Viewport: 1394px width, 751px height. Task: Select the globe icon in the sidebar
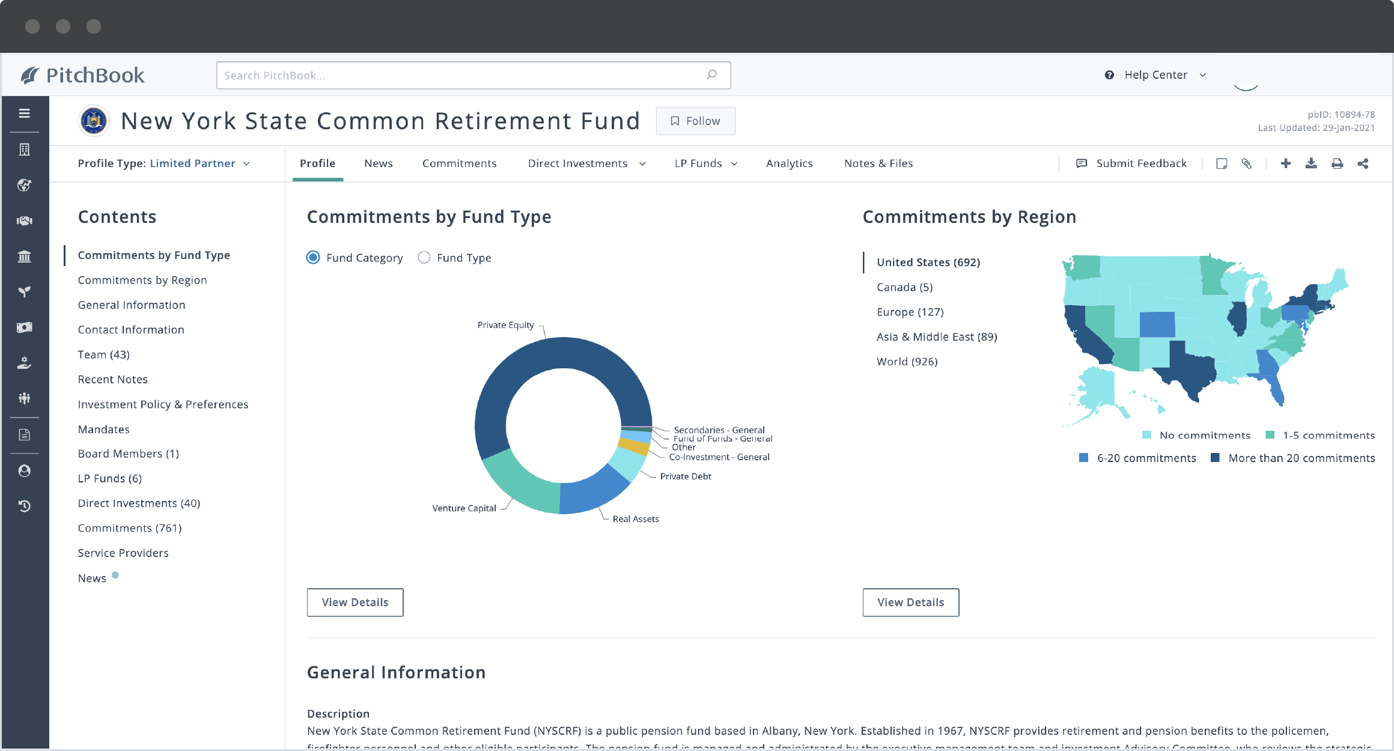tap(25, 185)
